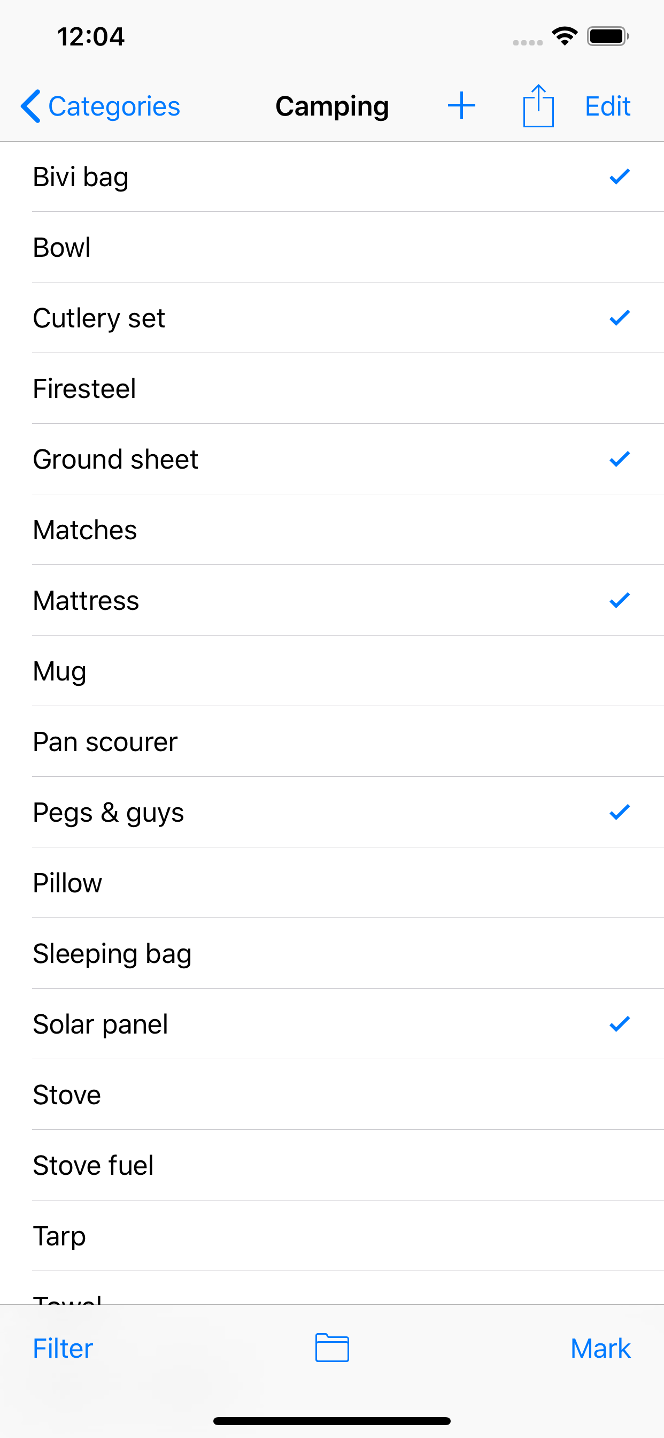Screen dimensions: 664x1438
Task: Untick the Pegs & guys checkmark
Action: 620,812
